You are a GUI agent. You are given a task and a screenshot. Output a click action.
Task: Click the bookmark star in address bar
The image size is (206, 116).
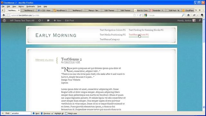tap(135, 15)
